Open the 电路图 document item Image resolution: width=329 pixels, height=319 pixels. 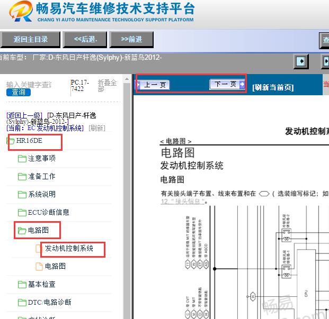click(x=56, y=267)
